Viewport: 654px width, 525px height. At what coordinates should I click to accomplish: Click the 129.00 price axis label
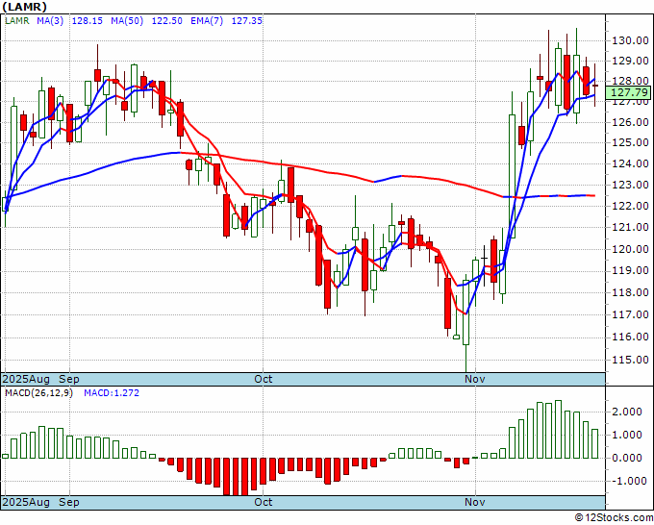click(x=630, y=61)
